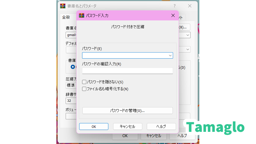Screen dimensions: 256x144
Task: Enable パスワードを隠さない checkbox
Action: pos(84,82)
